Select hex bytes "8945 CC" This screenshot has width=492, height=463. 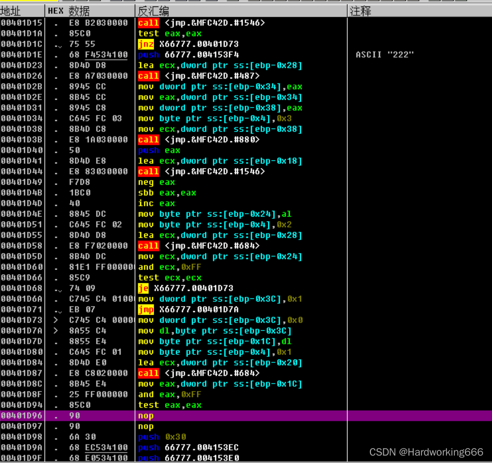(x=88, y=87)
